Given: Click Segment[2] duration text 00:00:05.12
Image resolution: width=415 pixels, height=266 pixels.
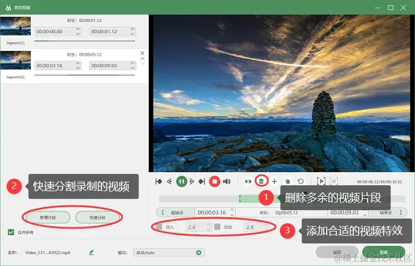Looking at the screenshot, I should 90,55.
